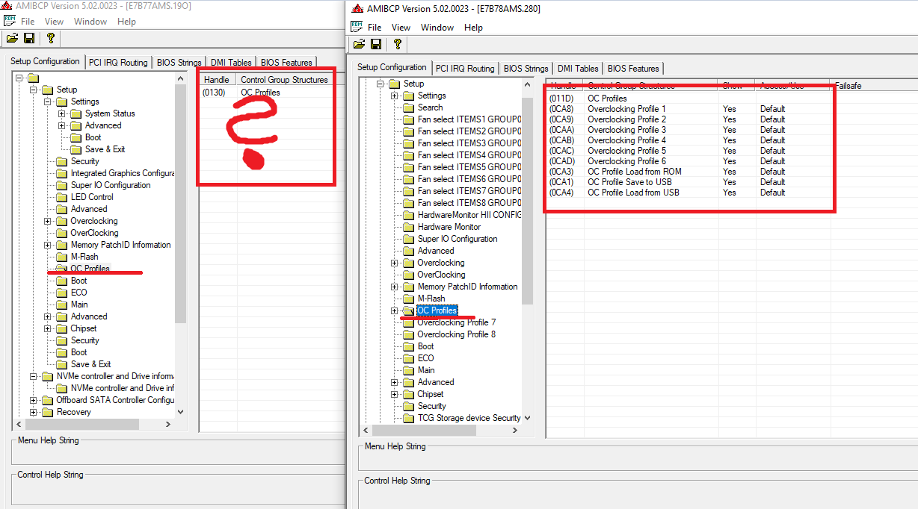Collapse Settings node in left window tree
Screen dimensions: 918x509
(47, 102)
